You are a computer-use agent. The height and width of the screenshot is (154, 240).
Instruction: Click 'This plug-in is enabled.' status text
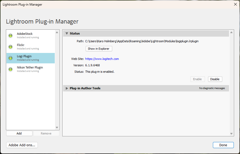pos(100,72)
